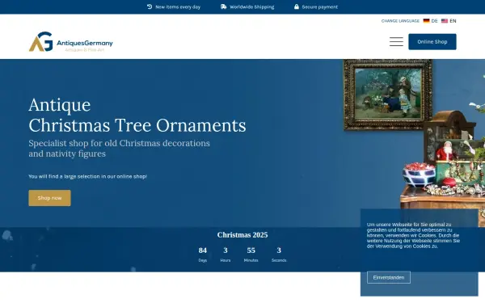Click the Secure payment text
Screen dimensions: 485x303
pyautogui.click(x=320, y=6)
